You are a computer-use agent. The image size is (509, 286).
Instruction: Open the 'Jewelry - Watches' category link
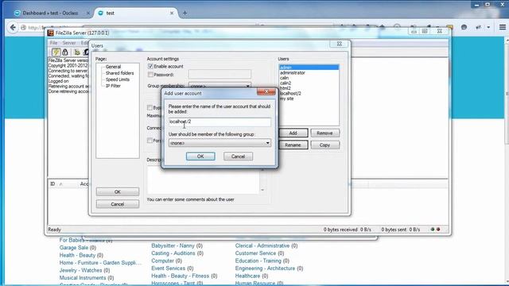tap(80, 270)
